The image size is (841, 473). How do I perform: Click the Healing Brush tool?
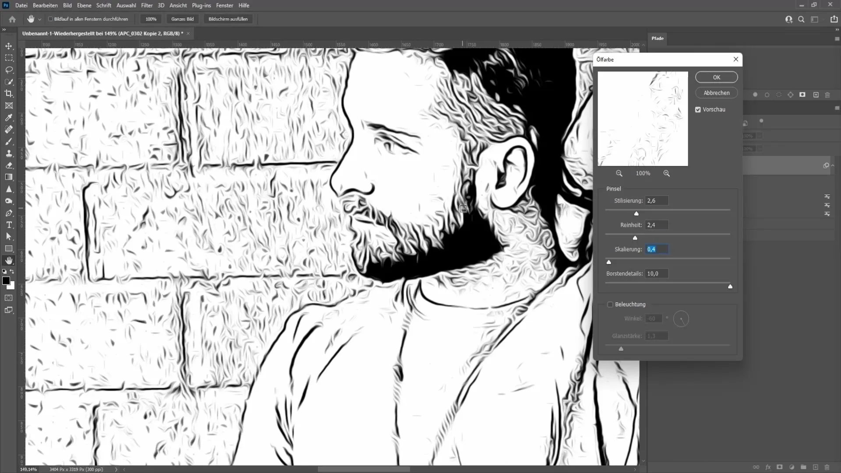9,129
